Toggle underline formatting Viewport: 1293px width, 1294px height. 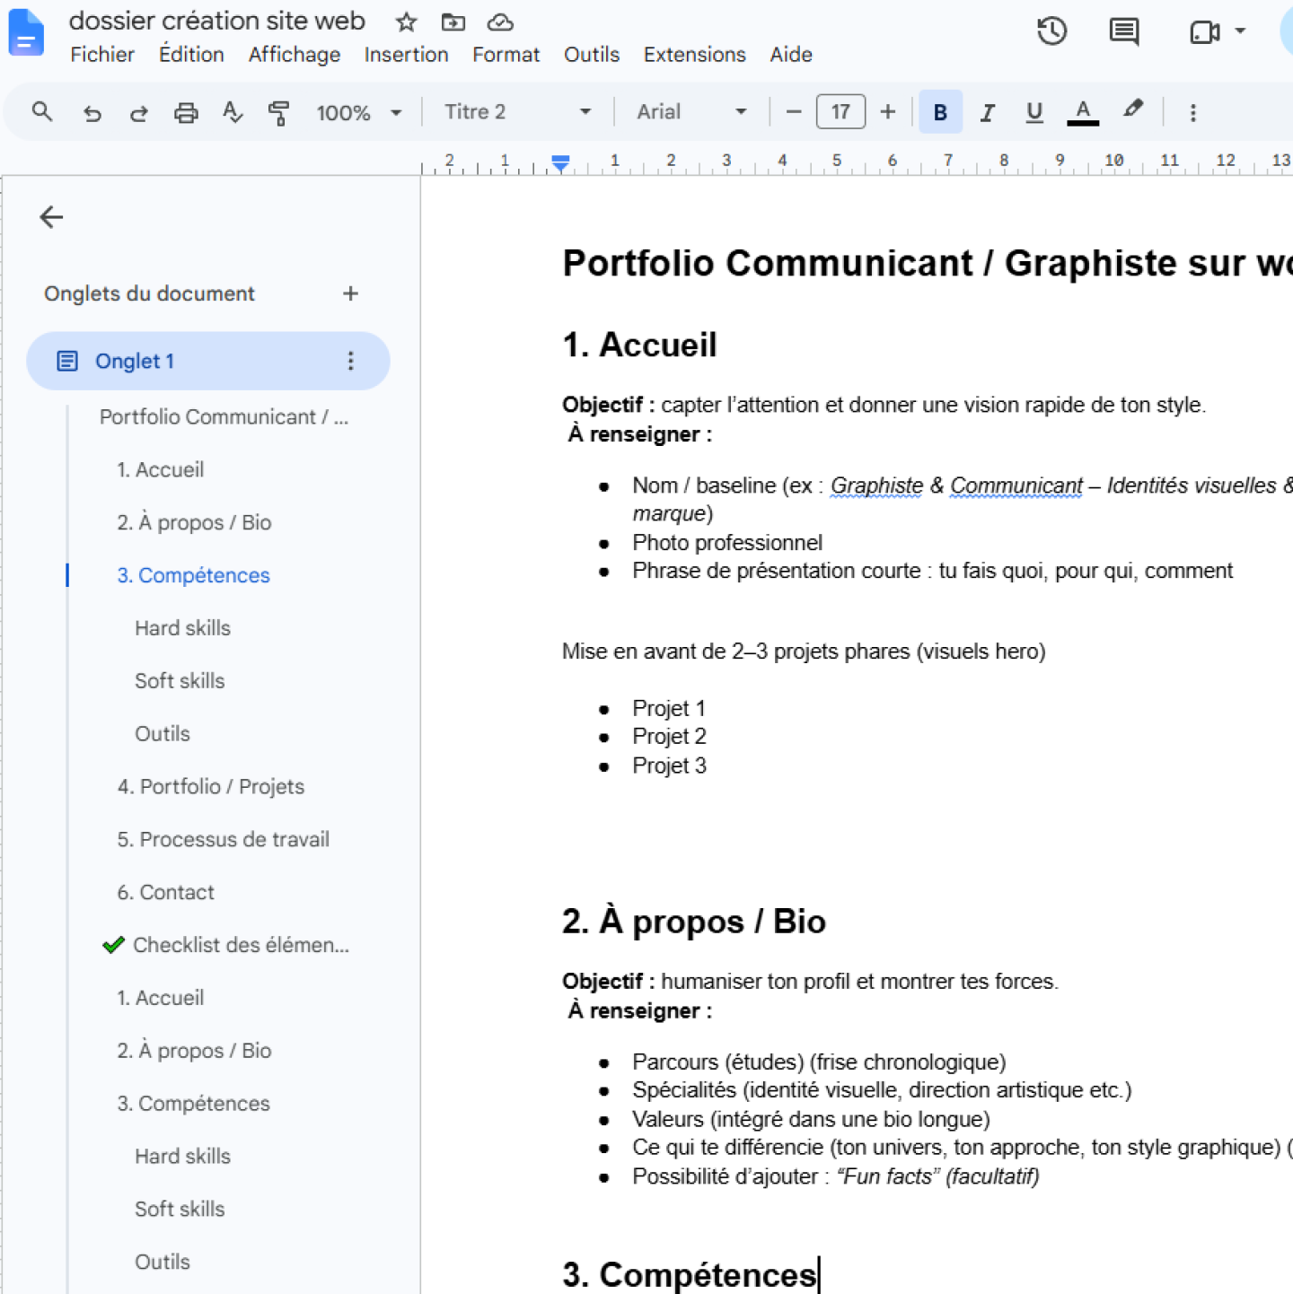coord(1034,112)
